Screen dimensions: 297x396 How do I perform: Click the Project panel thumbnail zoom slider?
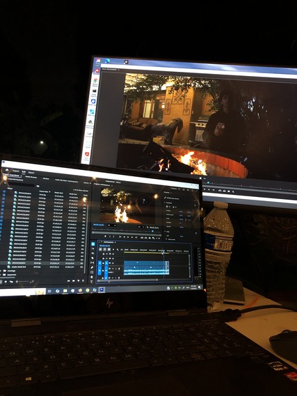point(23,281)
